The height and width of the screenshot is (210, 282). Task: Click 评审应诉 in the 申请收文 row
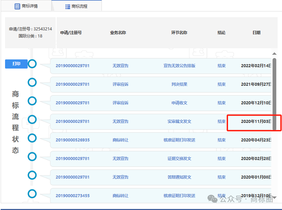coord(120,103)
